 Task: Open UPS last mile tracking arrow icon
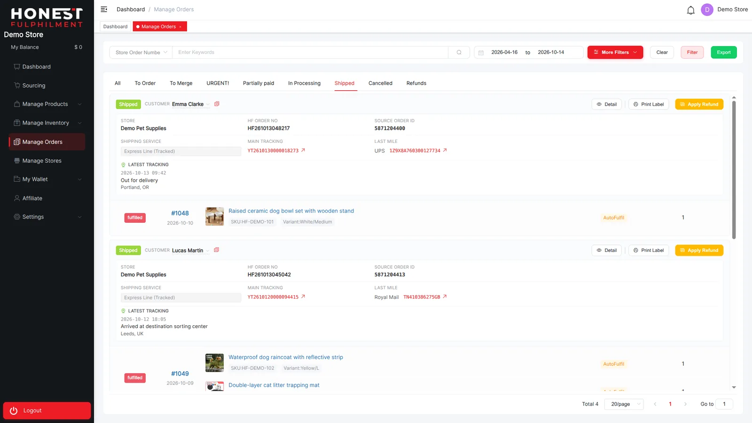[x=445, y=150]
